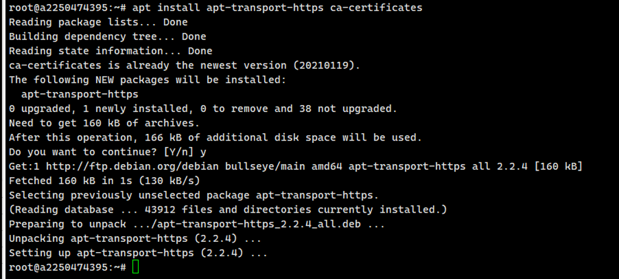Click the "Fetched 160 kB in 1s" line
This screenshot has width=619, height=279.
point(104,181)
